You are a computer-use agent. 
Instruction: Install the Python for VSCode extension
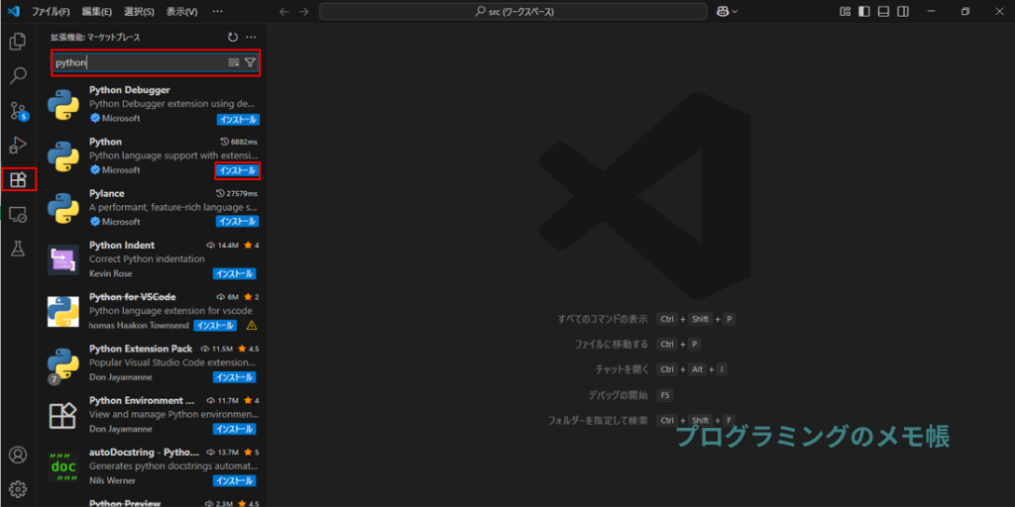click(x=215, y=325)
